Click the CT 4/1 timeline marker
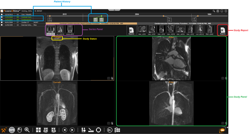Screen dimensions: 250x134 [169, 19]
